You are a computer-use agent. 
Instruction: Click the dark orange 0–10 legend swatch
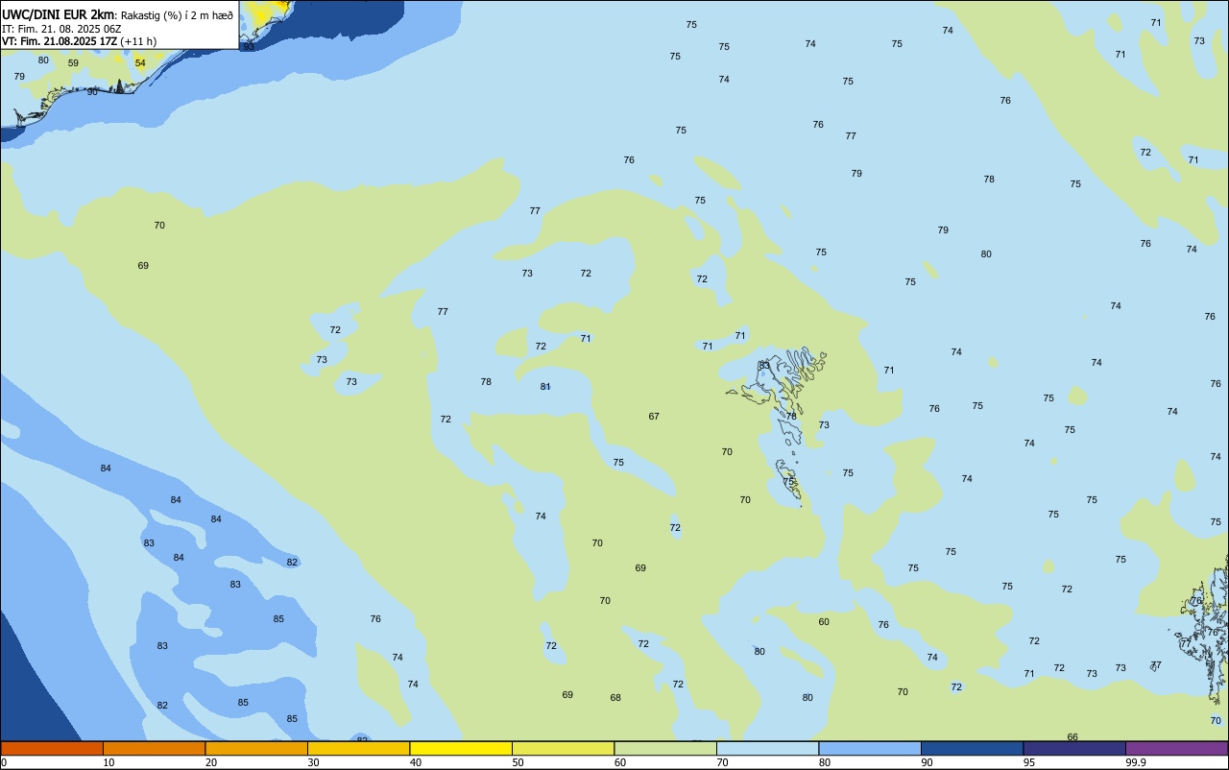pos(52,748)
